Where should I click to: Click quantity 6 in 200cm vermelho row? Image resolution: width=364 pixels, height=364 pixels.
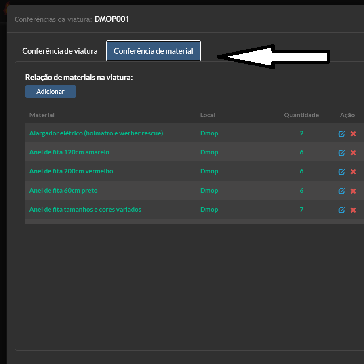click(301, 171)
